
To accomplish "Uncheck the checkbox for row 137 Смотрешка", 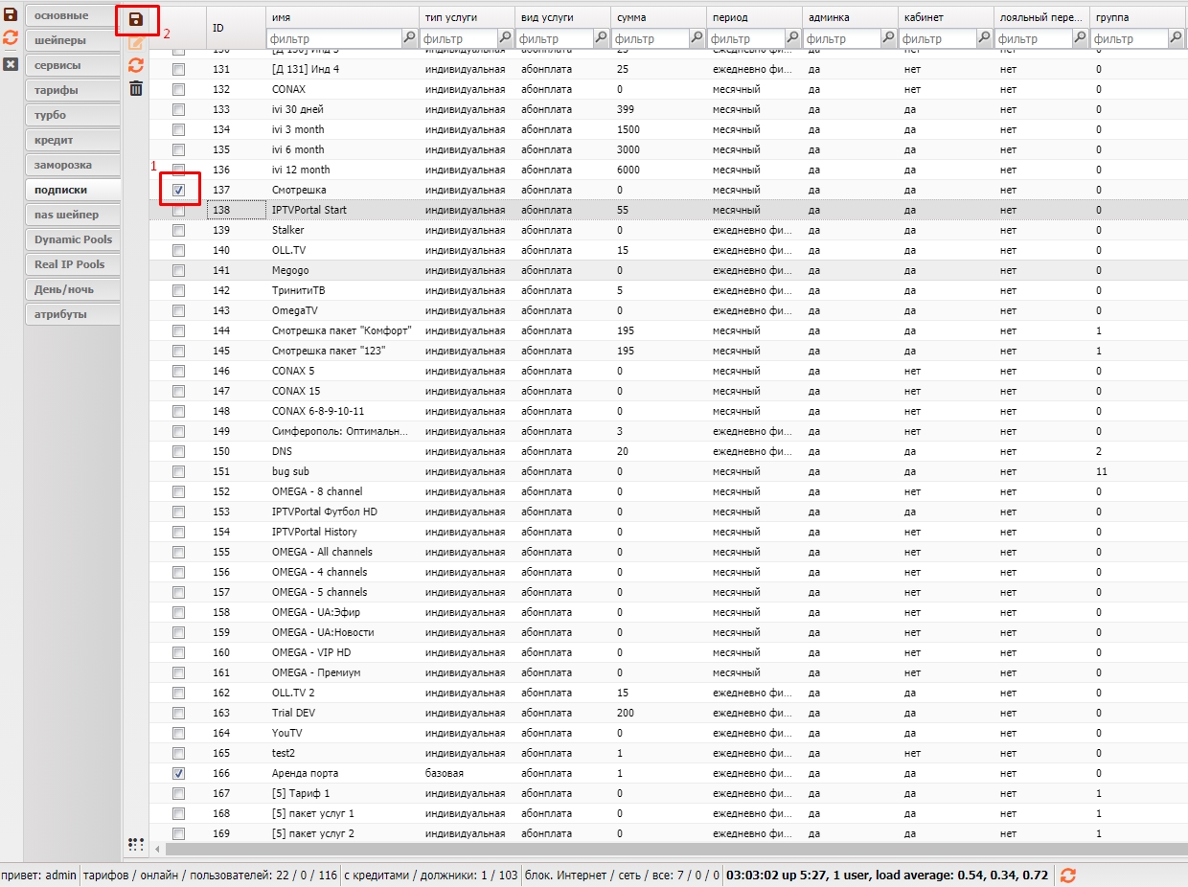I will (x=179, y=190).
